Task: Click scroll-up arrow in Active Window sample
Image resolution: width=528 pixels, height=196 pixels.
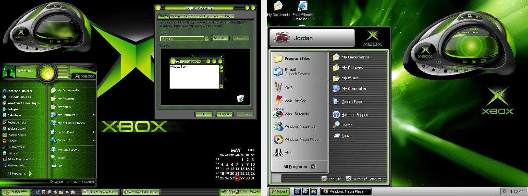Action: click(x=221, y=67)
